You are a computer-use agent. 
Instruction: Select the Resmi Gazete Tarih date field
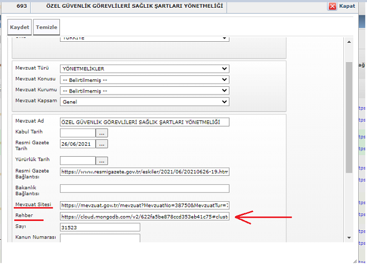click(x=78, y=144)
